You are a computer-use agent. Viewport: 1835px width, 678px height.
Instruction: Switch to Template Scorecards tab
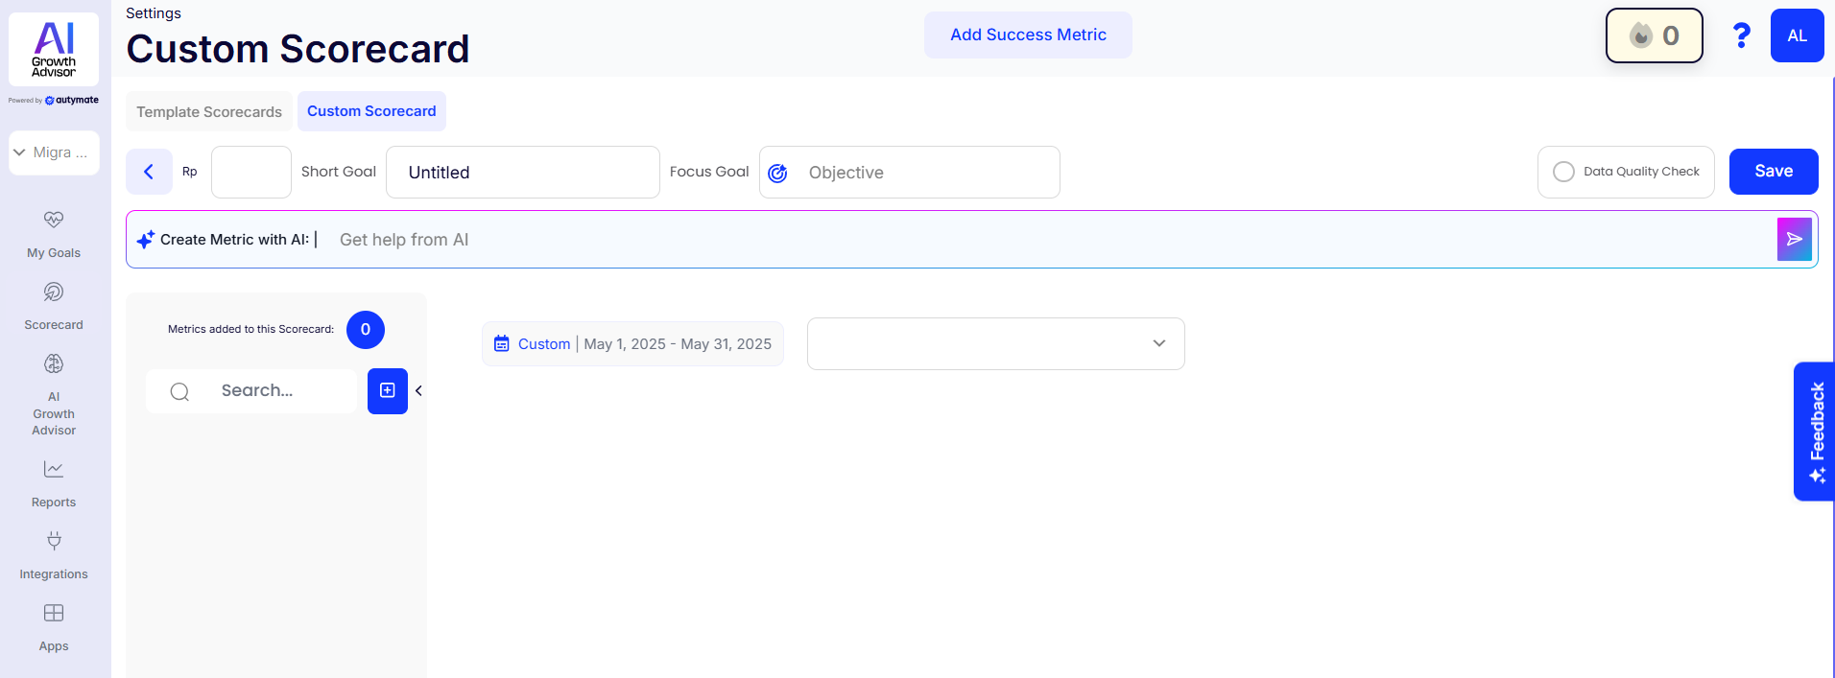point(209,112)
